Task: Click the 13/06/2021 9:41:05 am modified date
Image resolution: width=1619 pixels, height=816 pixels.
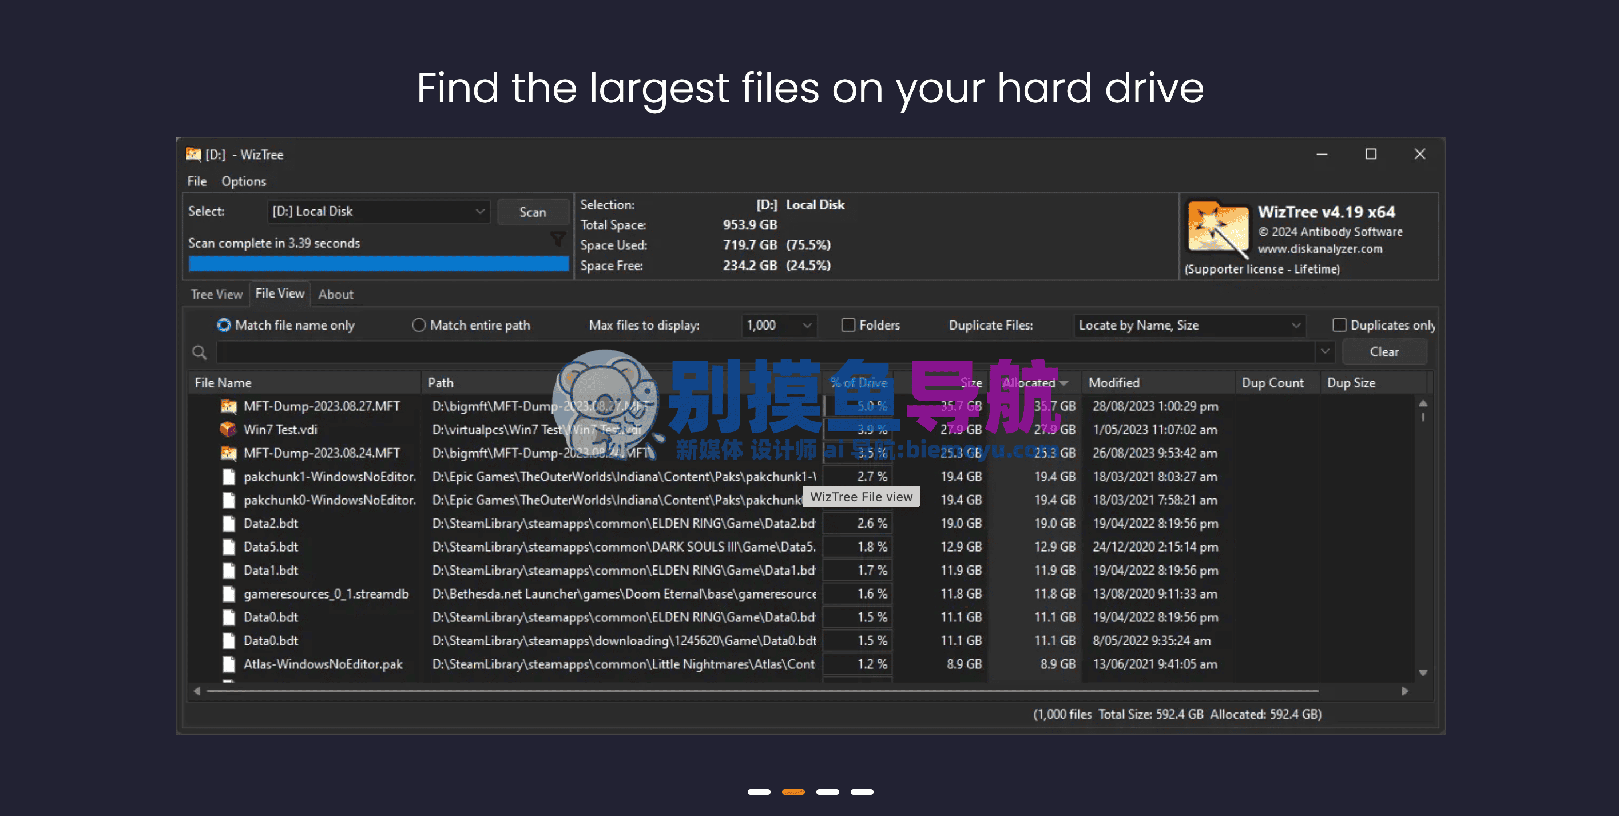Action: point(1154,664)
